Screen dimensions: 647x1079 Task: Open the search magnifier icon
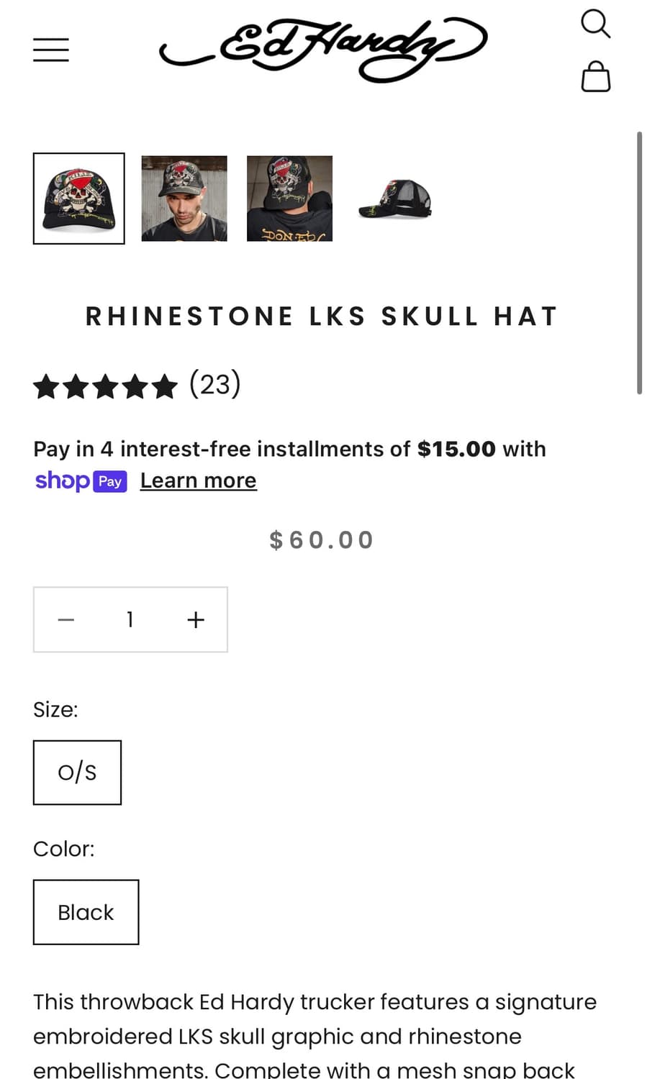pos(595,24)
